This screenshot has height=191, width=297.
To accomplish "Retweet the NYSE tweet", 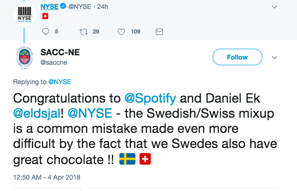I will 83,32.
